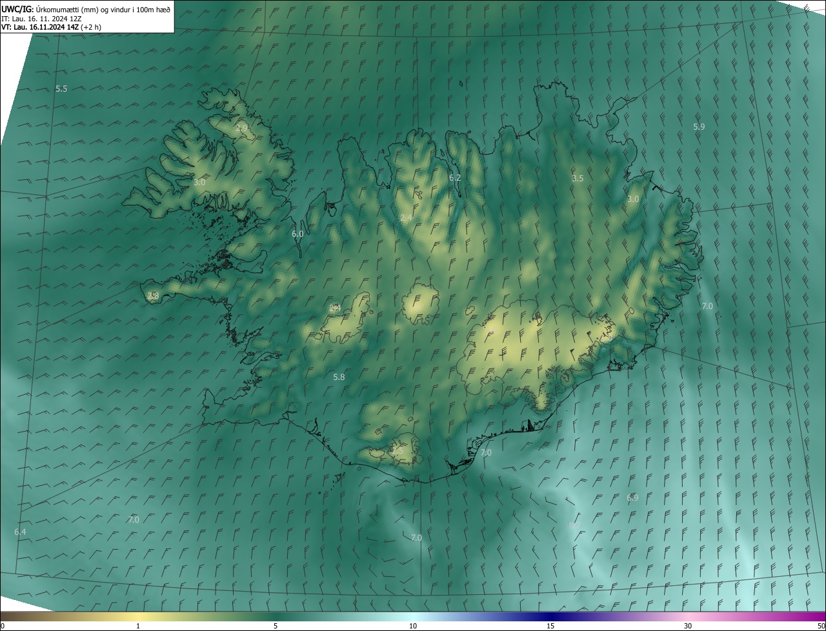Viewport: 826px width, 631px height.
Task: Click the valid time line "VT: Lau. 16.11.2024 14Z (+2 h)"
Action: (x=51, y=27)
